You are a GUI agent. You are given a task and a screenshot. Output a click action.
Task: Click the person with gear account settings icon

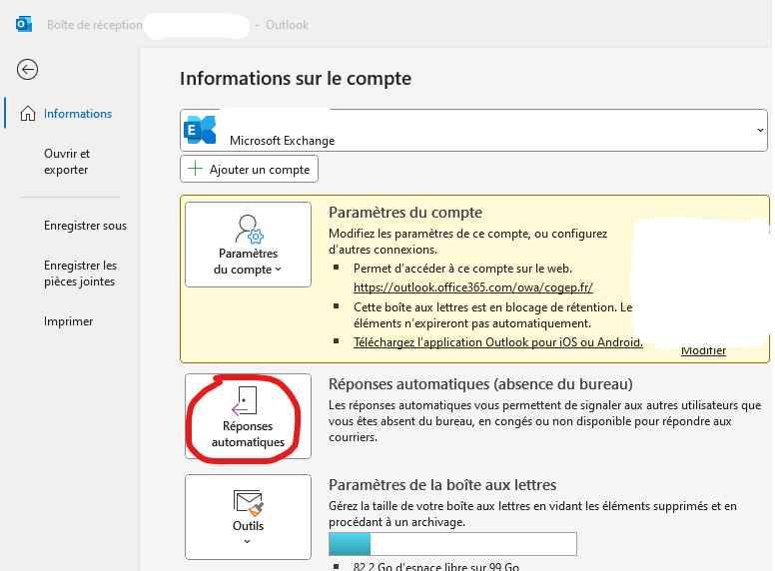coord(249,230)
